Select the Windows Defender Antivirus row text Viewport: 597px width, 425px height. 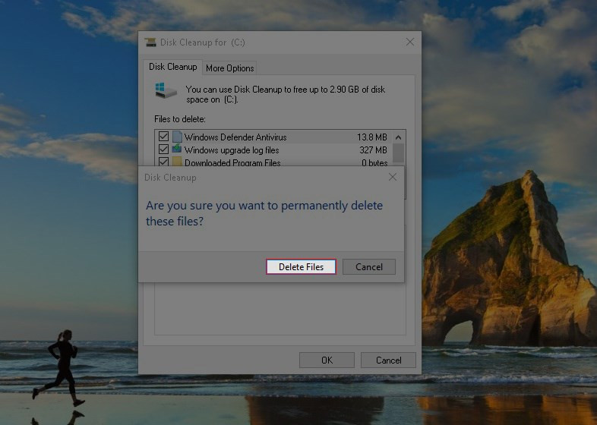(235, 137)
